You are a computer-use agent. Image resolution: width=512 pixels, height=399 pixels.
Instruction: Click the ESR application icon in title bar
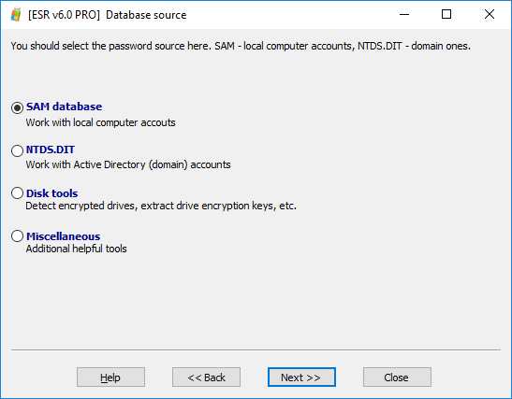tap(16, 15)
